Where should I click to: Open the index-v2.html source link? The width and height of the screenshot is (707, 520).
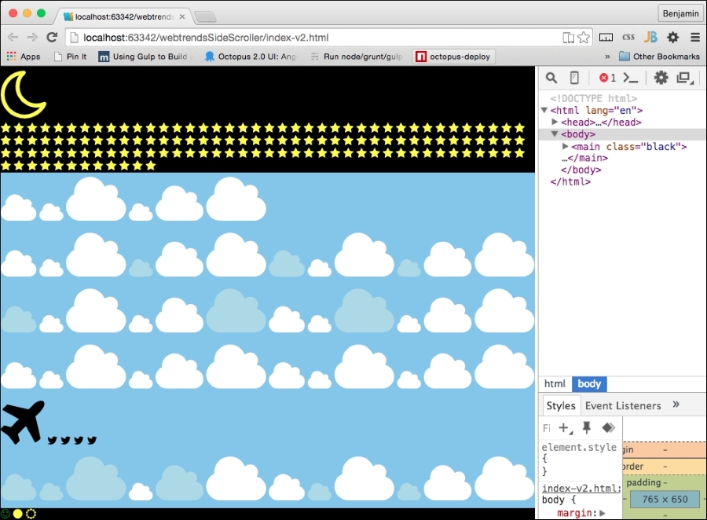coord(581,488)
